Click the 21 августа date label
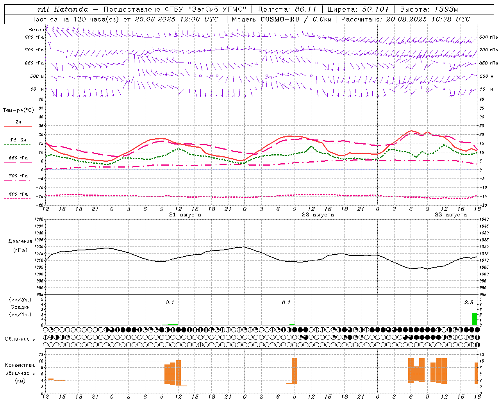Image resolution: width=500 pixels, height=400 pixels. tap(185, 215)
